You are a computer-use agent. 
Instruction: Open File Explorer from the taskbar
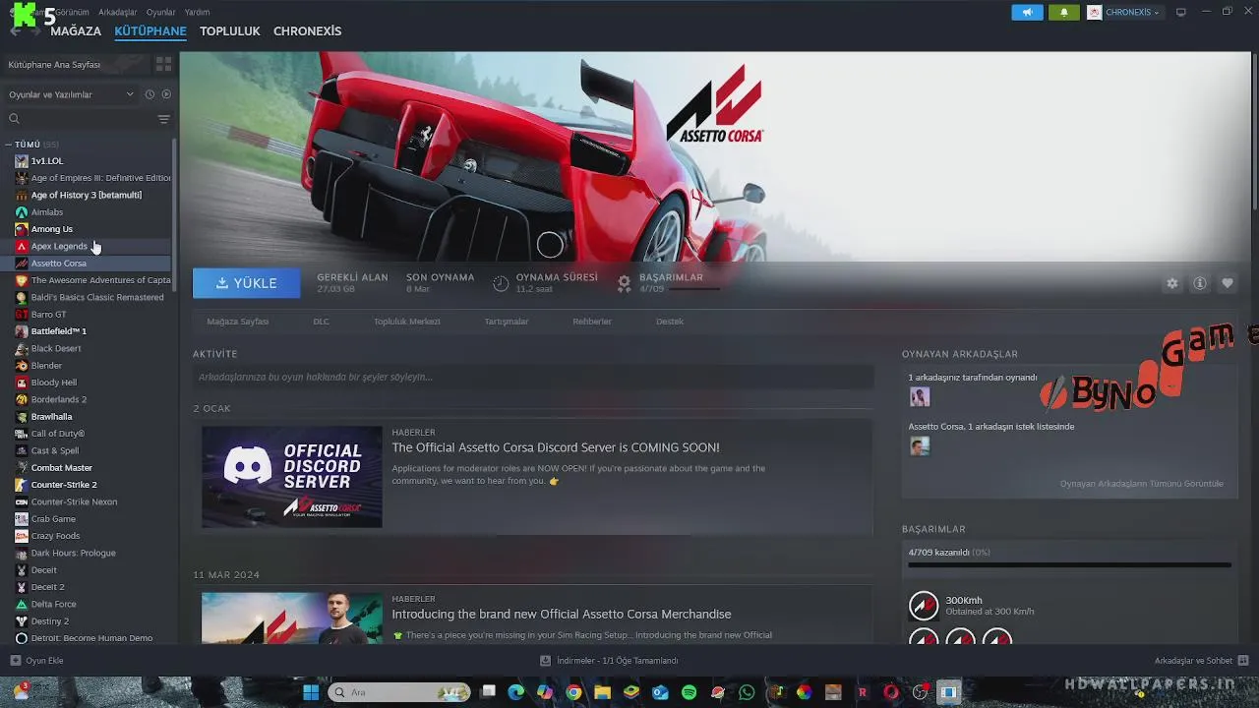(x=602, y=692)
